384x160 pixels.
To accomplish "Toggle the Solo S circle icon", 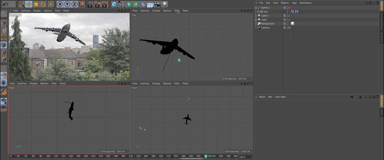I will pyautogui.click(x=4, y=83).
